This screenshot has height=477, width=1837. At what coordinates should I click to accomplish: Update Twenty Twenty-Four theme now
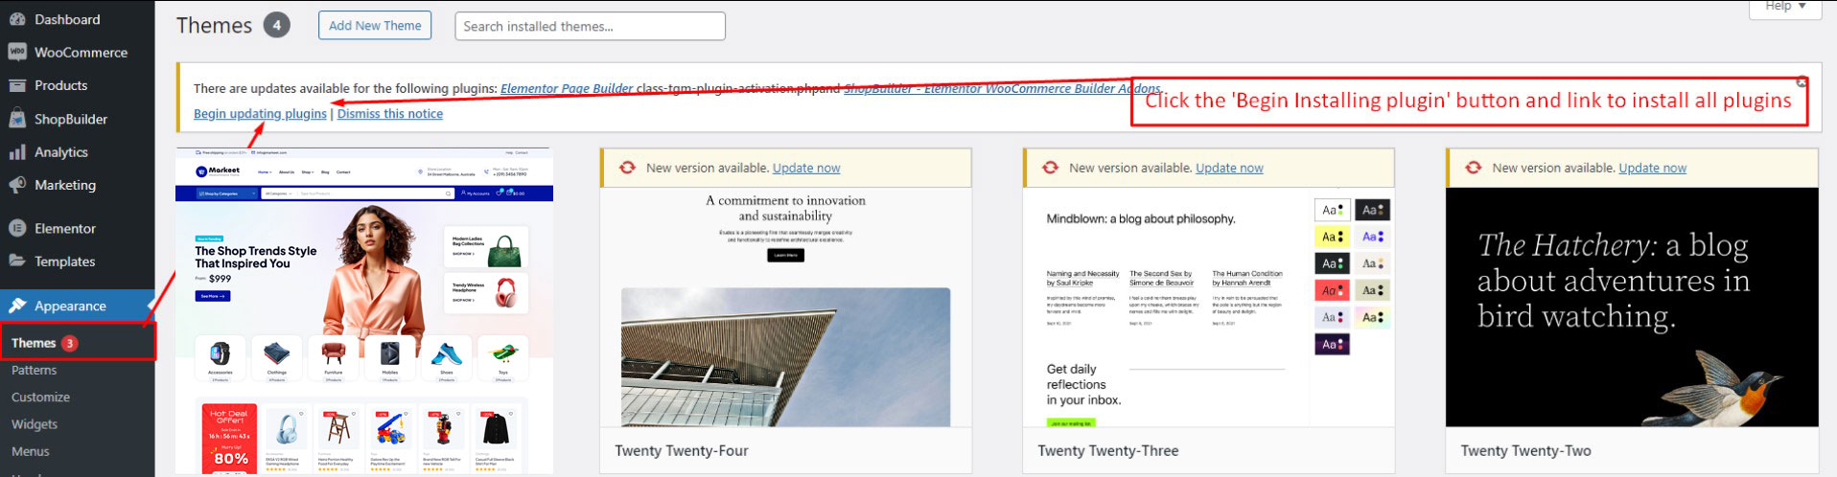[x=806, y=168]
